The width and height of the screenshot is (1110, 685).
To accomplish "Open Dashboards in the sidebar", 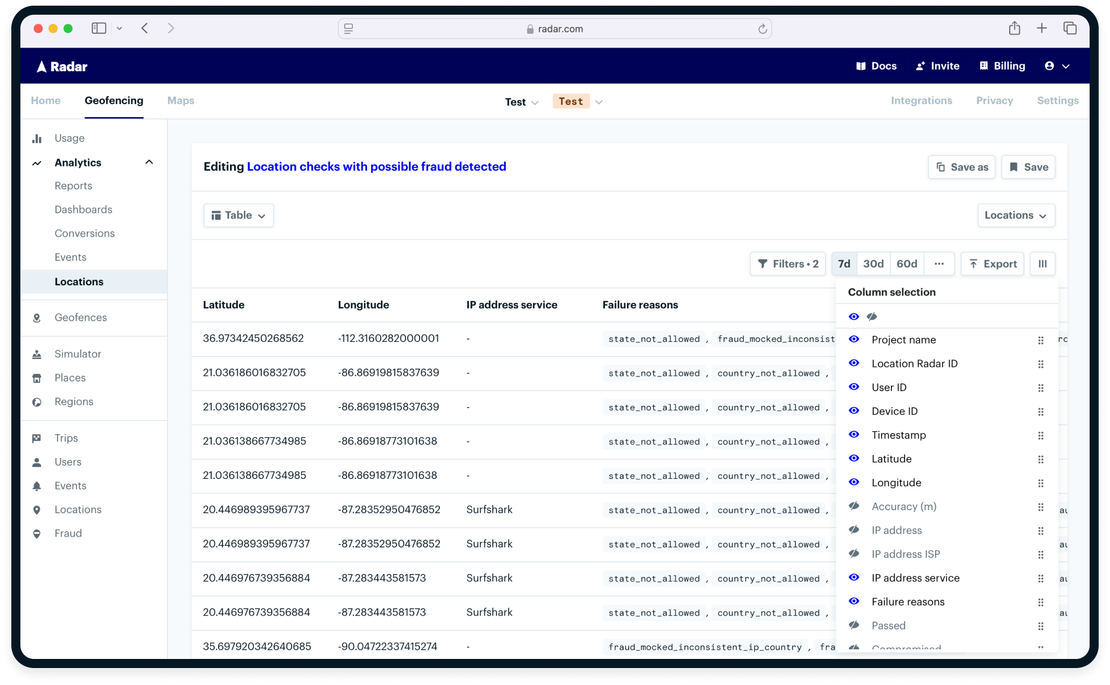I will (83, 209).
